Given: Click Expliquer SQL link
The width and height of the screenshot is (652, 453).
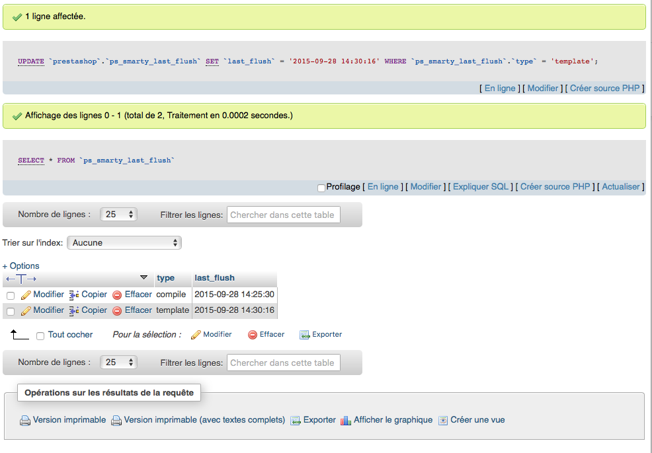Looking at the screenshot, I should [481, 186].
